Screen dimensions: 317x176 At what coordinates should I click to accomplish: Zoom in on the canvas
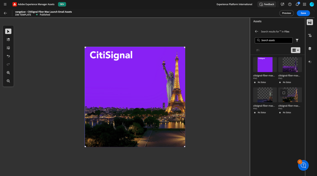pos(8,73)
